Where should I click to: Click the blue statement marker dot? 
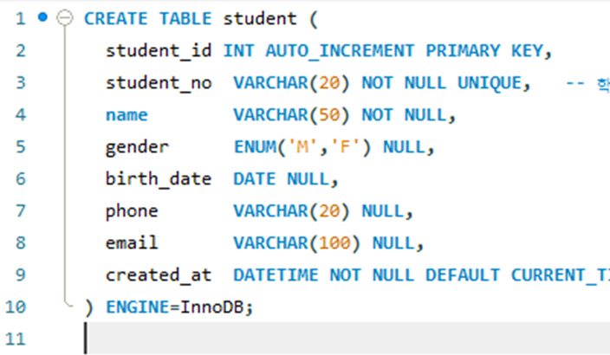[x=42, y=17]
